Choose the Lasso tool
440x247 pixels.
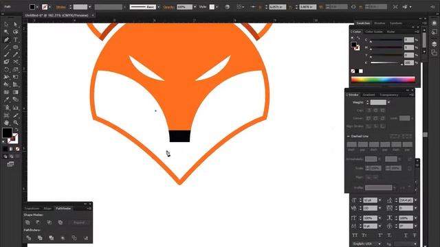pos(15,32)
